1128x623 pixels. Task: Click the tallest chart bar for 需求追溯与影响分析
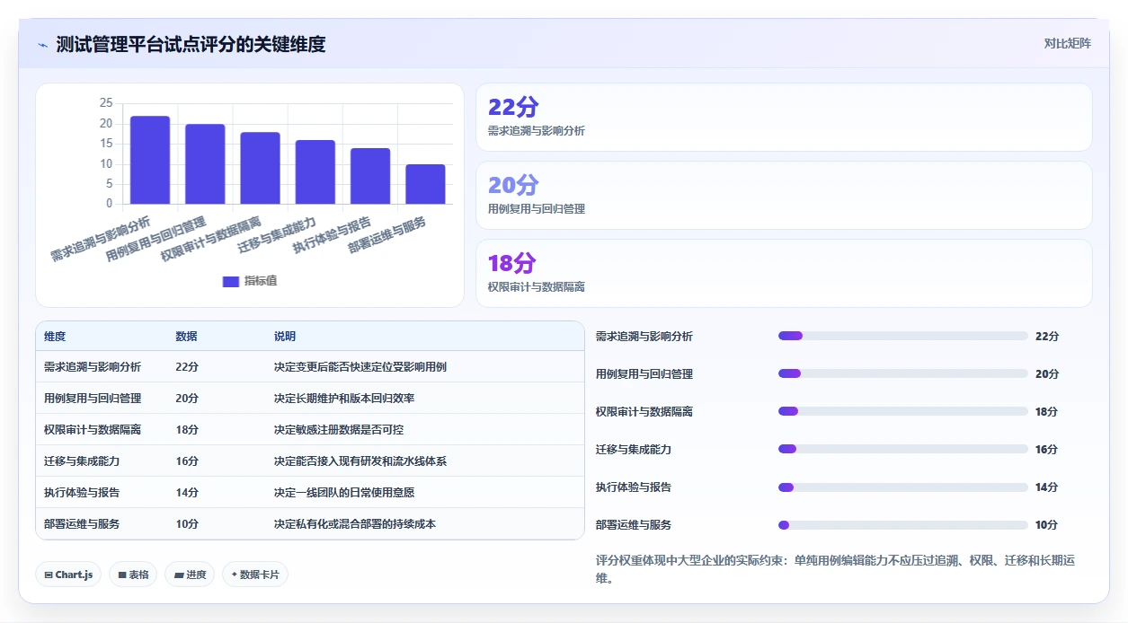150,160
